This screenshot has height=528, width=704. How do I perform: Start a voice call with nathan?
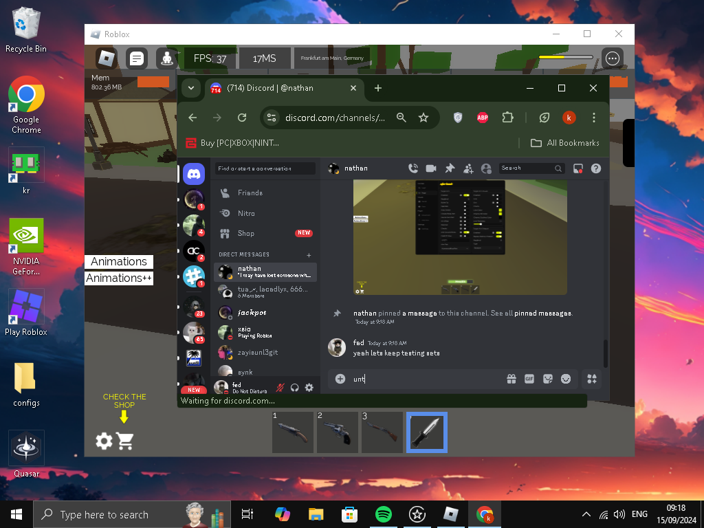click(x=413, y=168)
